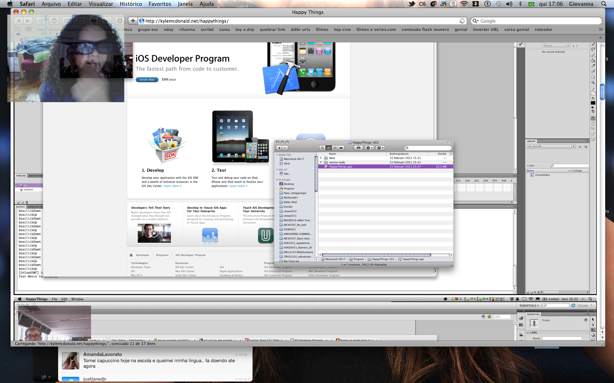Click Finder window search field

coord(428,148)
